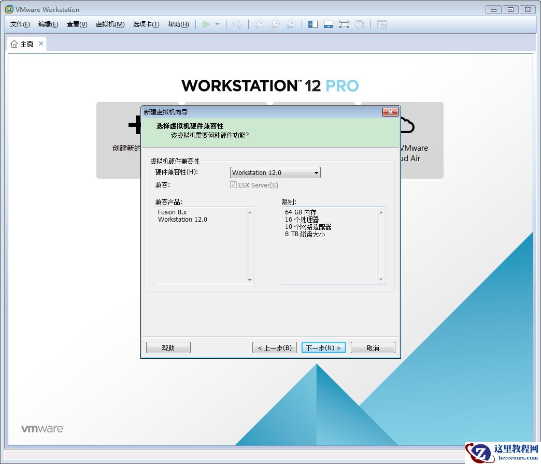The width and height of the screenshot is (541, 464).
Task: Enter Unity mode
Action: (x=360, y=24)
